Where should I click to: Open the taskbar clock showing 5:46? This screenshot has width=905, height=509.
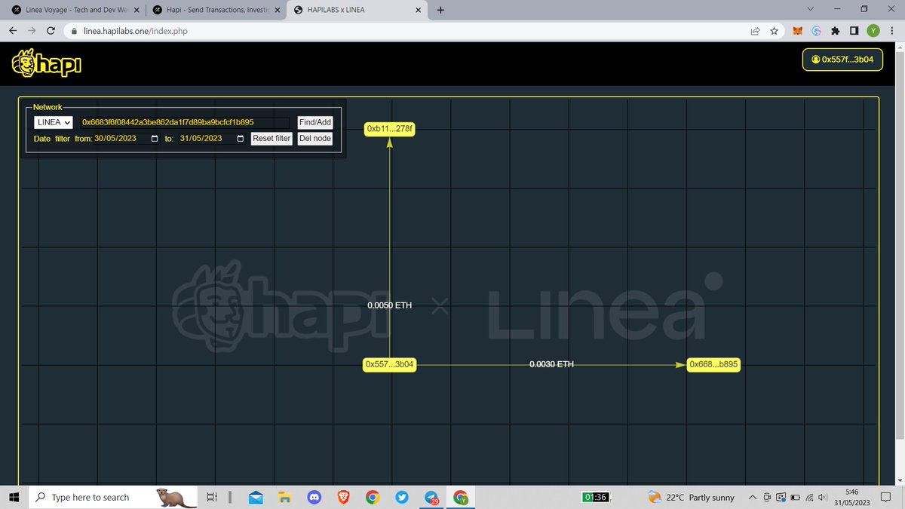tap(852, 497)
